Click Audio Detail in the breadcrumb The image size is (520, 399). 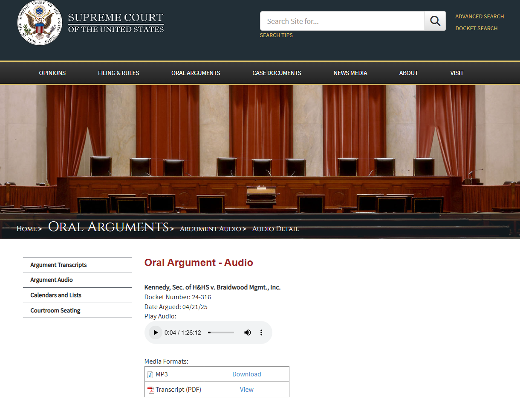tap(275, 229)
